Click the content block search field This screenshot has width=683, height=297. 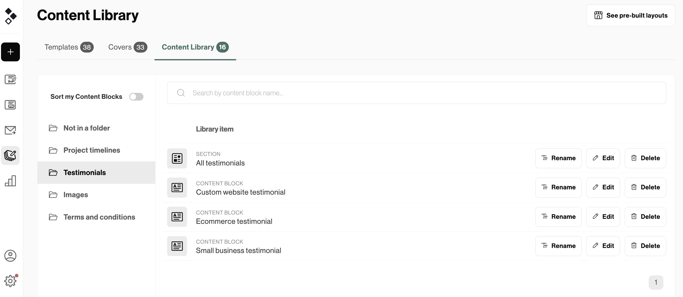coord(416,93)
